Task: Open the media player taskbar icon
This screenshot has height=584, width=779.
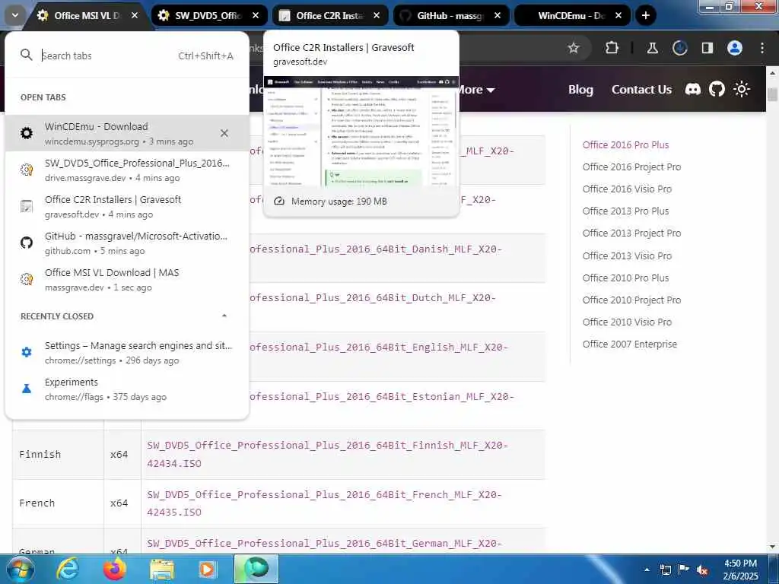Action: click(x=208, y=570)
